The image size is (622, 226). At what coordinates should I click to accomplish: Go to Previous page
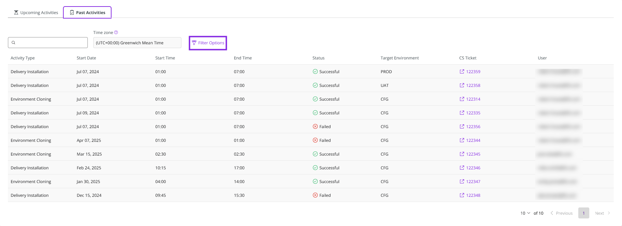point(561,213)
